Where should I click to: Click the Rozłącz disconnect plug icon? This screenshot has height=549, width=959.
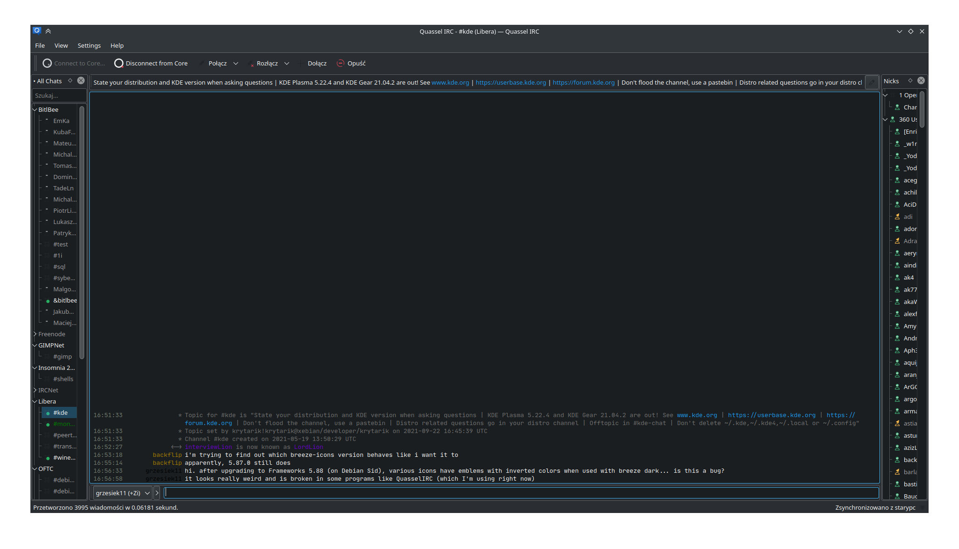pyautogui.click(x=251, y=63)
